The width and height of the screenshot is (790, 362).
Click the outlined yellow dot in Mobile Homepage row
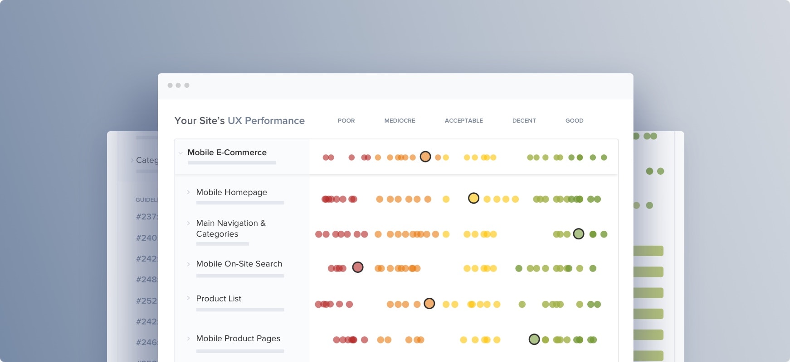(473, 198)
